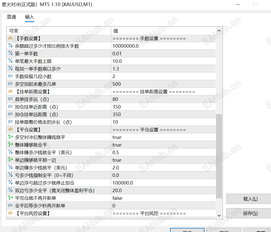Screen dimensions: 271x232
Task: Click the 10000000.0 value field
Action: 163,46
